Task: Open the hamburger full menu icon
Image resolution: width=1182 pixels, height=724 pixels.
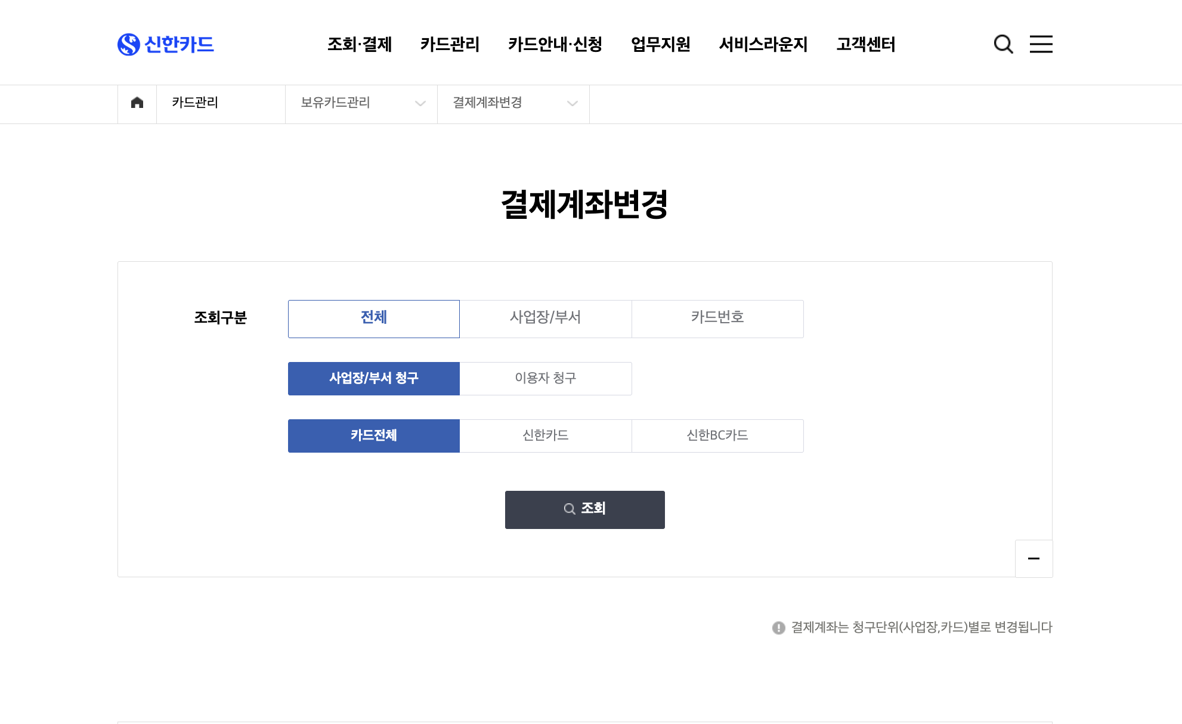Action: coord(1041,44)
